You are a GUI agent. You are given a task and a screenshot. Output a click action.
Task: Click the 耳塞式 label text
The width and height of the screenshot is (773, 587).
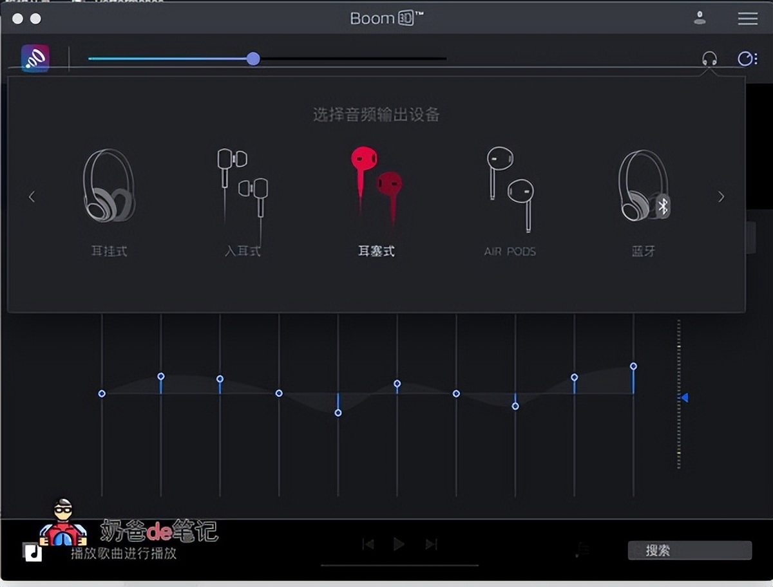(376, 251)
